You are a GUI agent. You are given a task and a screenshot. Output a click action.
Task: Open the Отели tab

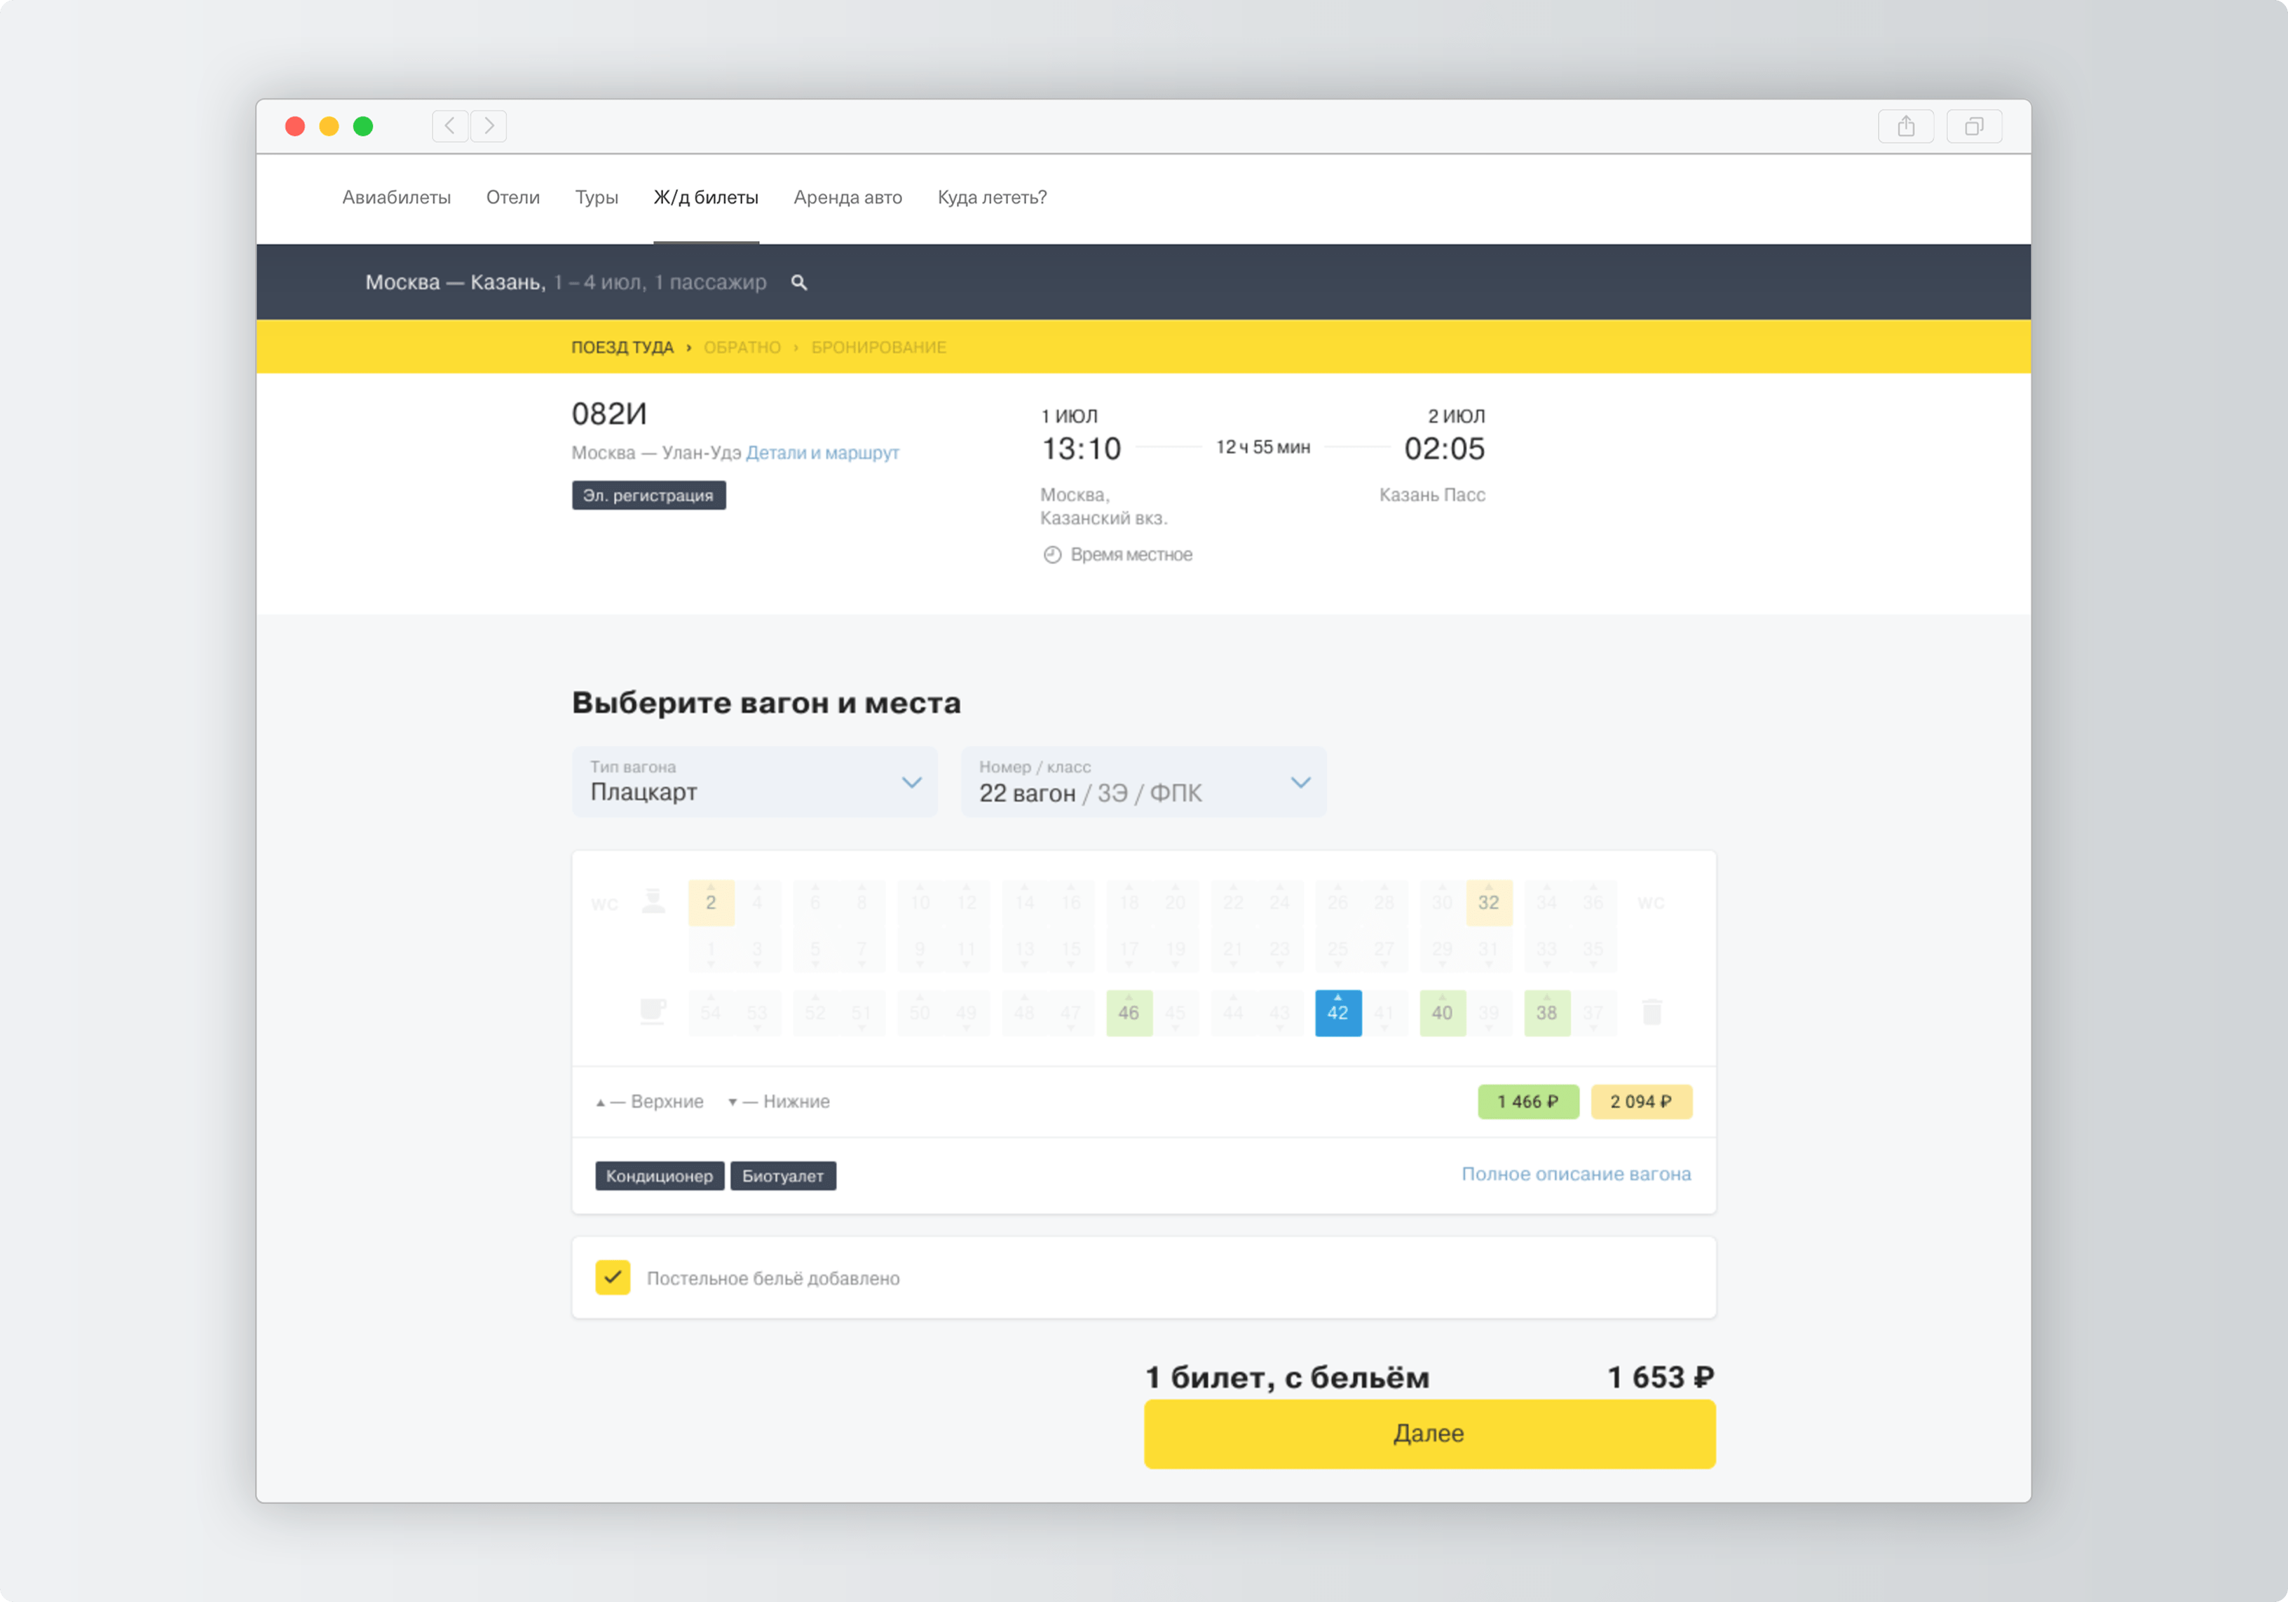tap(513, 197)
